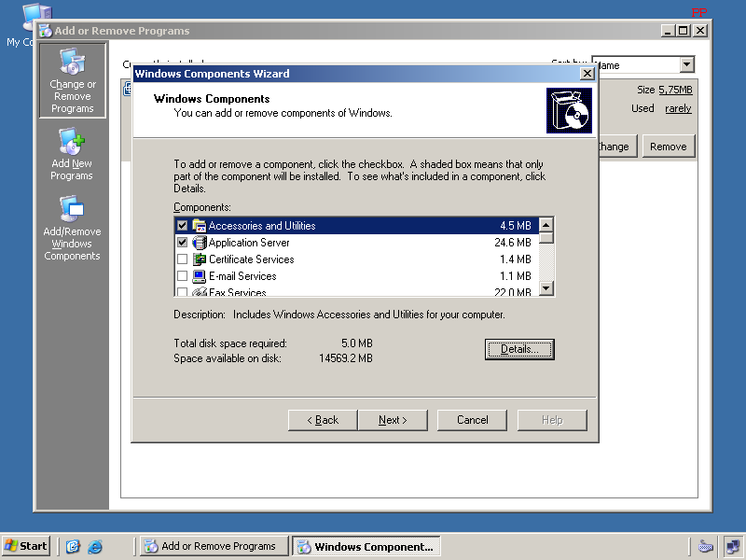Launch Internet Explorer from Quick Launch
This screenshot has width=746, height=560.
(x=95, y=546)
